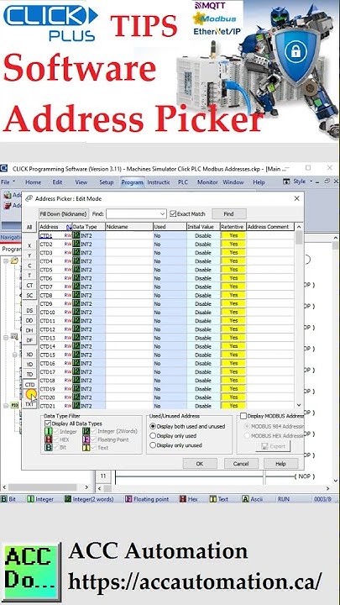The width and height of the screenshot is (340, 605).
Task: Click the Address Picker dialog title icon
Action: (x=29, y=198)
